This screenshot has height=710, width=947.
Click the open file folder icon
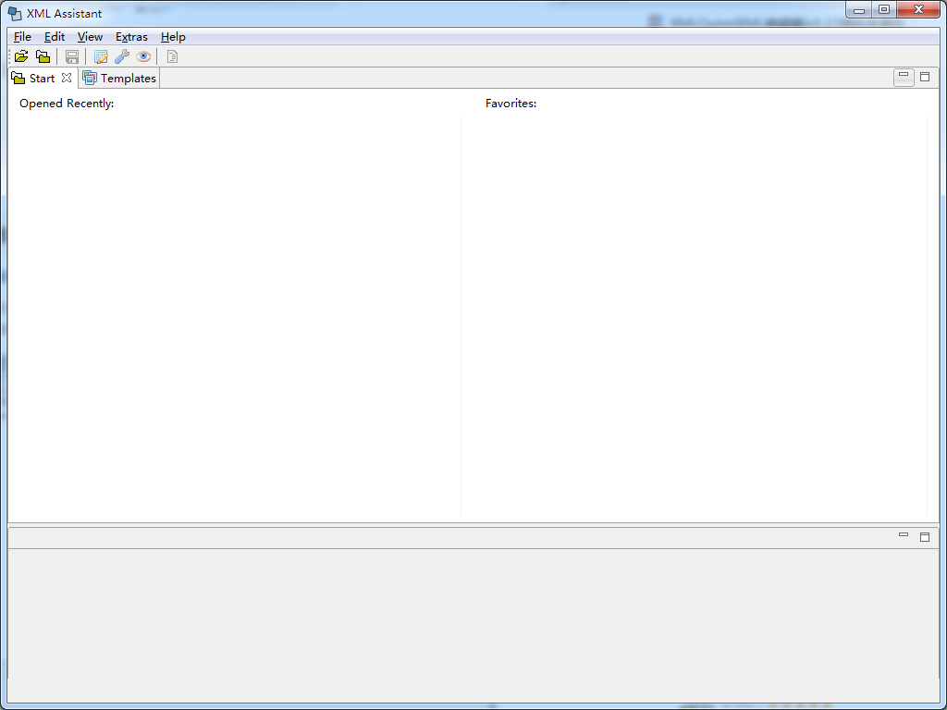(21, 56)
